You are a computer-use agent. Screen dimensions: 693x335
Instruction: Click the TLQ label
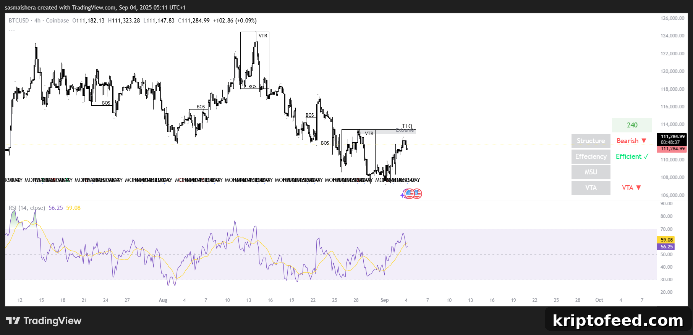(407, 126)
